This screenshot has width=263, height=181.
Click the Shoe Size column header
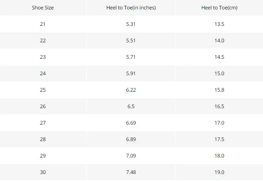pos(43,7)
